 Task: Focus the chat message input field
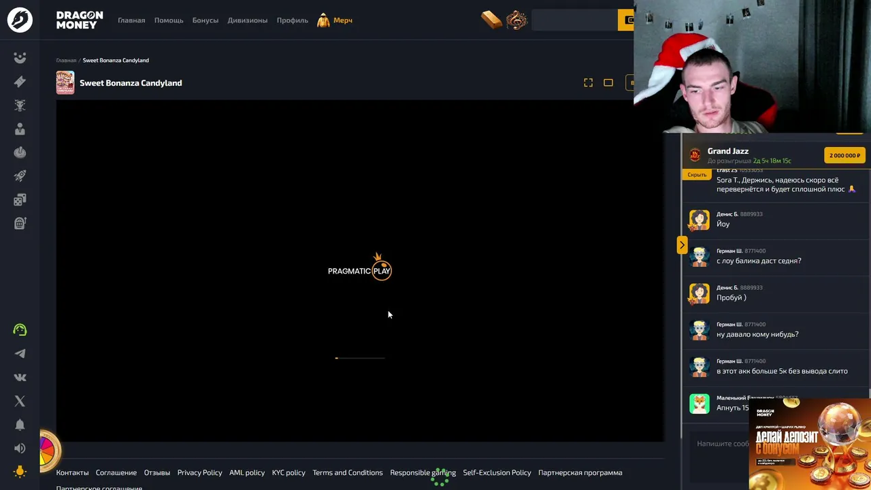pos(721,444)
